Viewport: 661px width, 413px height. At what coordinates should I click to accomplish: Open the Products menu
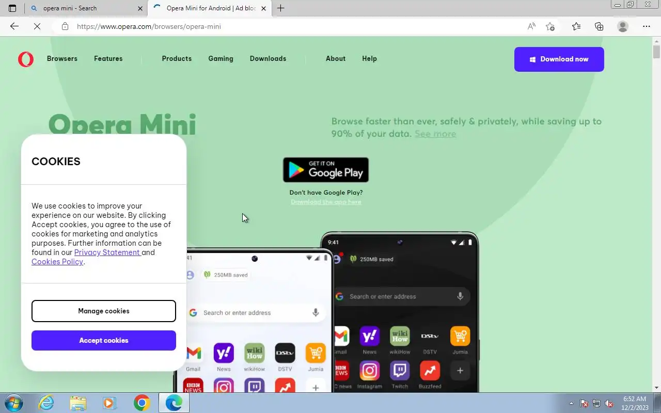click(177, 59)
